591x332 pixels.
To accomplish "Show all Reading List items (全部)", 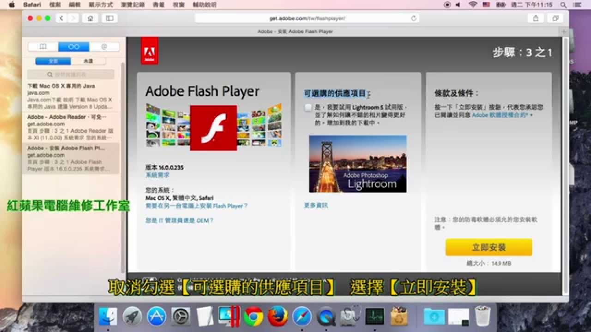I will (53, 61).
